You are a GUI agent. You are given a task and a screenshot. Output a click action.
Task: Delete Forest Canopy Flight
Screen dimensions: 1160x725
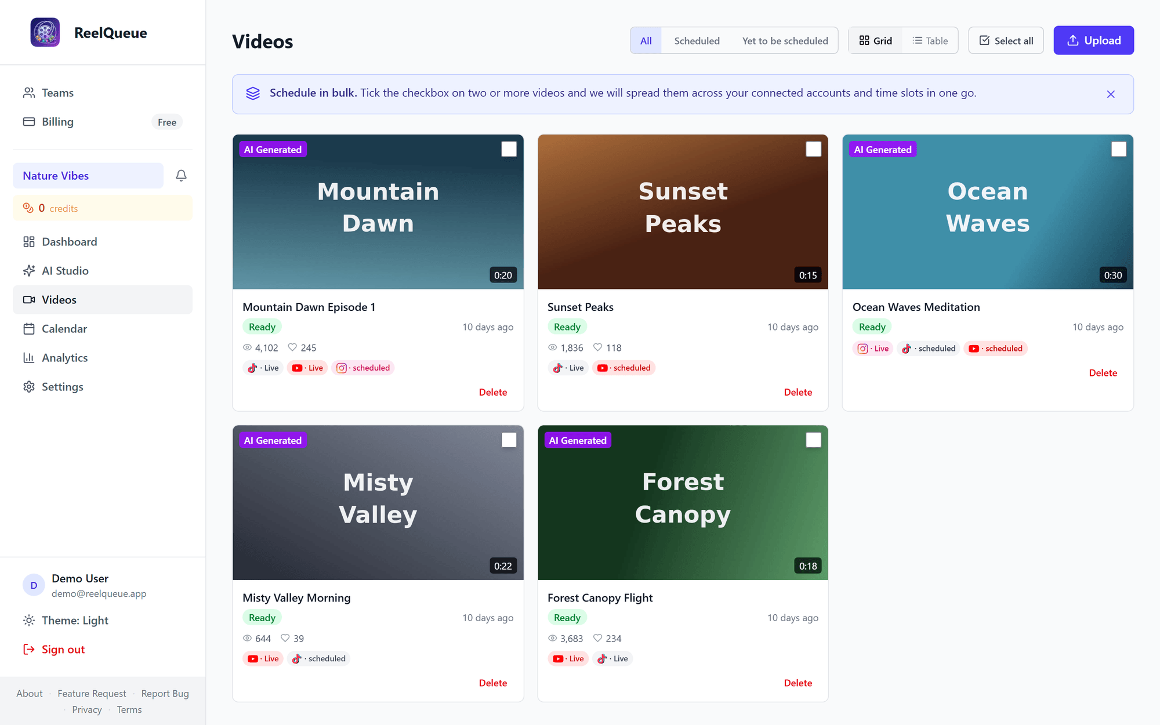coord(798,683)
